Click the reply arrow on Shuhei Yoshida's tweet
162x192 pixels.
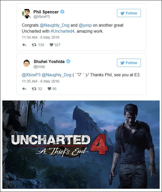(x=24, y=89)
